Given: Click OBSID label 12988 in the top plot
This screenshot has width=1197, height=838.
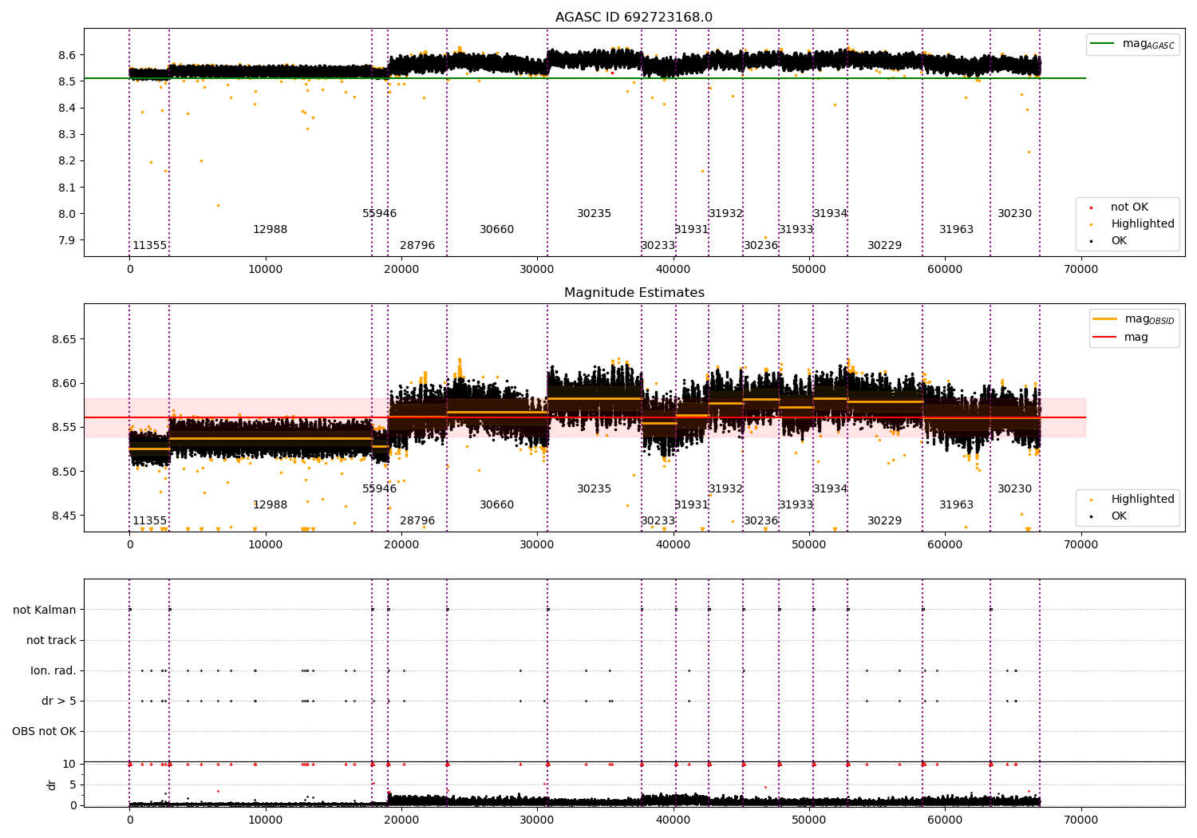Looking at the screenshot, I should click(x=271, y=230).
